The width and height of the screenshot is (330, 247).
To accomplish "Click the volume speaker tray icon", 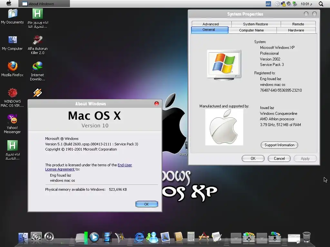I will tap(289, 4).
